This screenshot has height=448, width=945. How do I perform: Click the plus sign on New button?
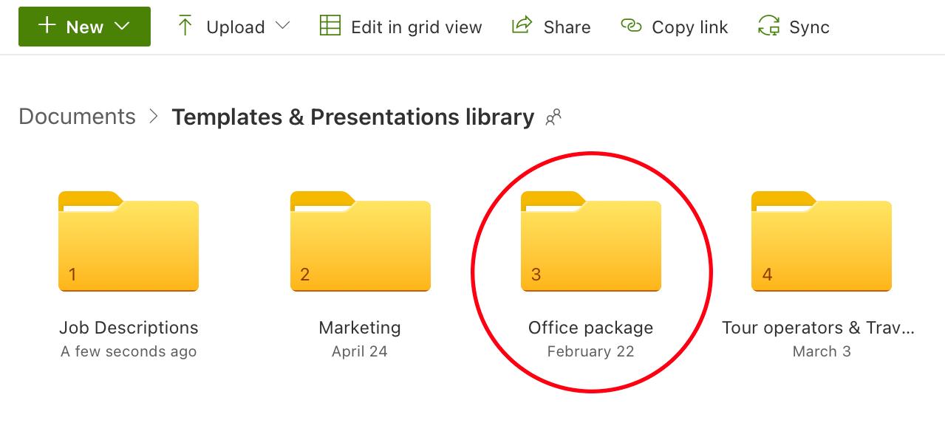[x=47, y=26]
